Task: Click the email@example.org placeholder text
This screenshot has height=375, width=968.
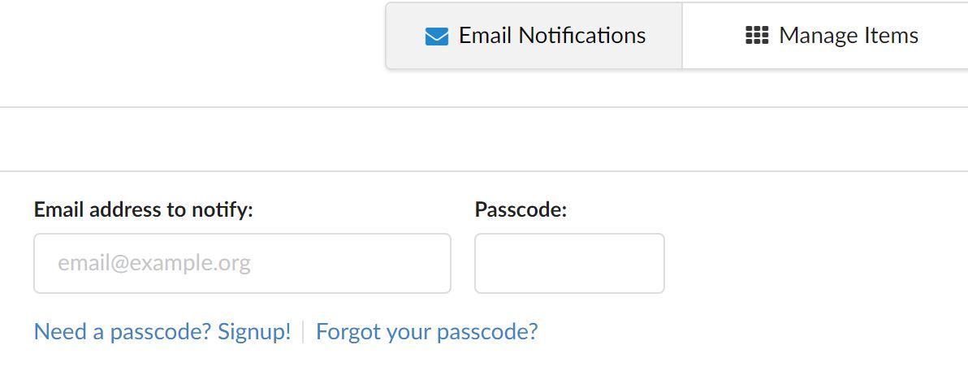Action: click(154, 263)
